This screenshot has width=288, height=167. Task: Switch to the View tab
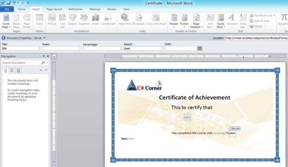(x=126, y=9)
